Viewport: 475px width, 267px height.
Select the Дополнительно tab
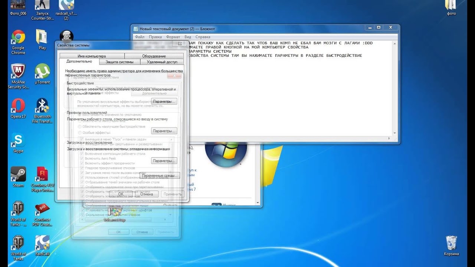79,62
